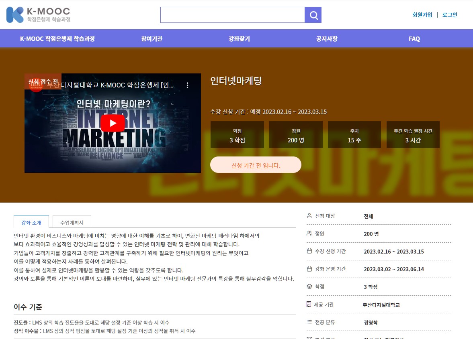Open the 공지사항 menu
Viewport: 473px width, 339px height.
pos(327,39)
